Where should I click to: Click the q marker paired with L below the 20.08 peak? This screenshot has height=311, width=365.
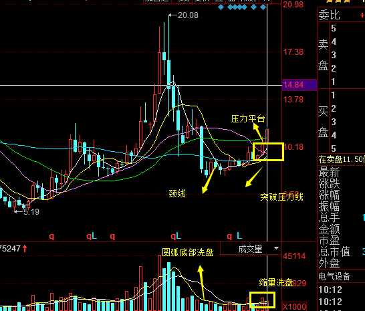[173, 236]
